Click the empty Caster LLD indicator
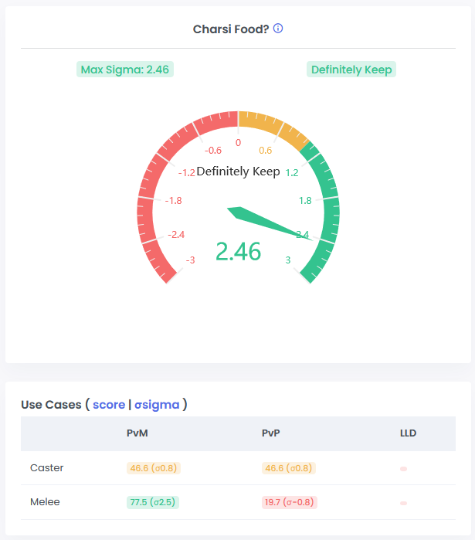The image size is (475, 540). point(403,469)
